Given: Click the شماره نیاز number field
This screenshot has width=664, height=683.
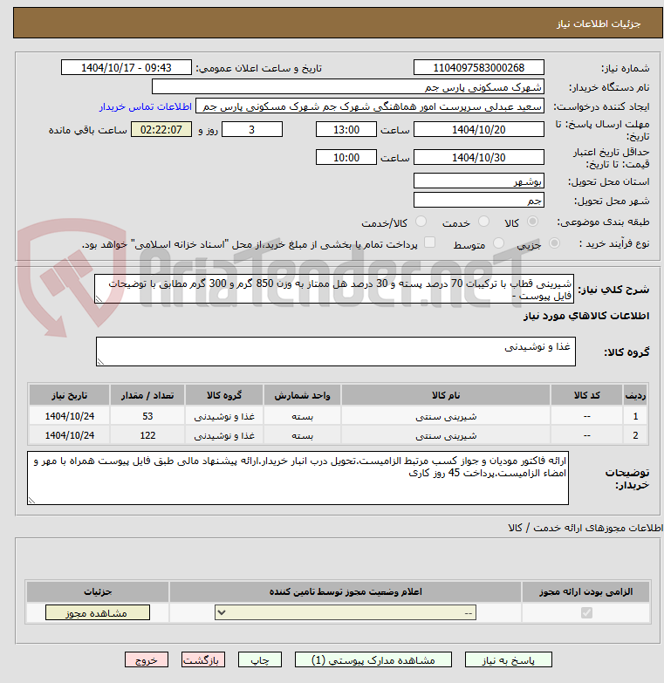Looking at the screenshot, I should click(x=479, y=67).
